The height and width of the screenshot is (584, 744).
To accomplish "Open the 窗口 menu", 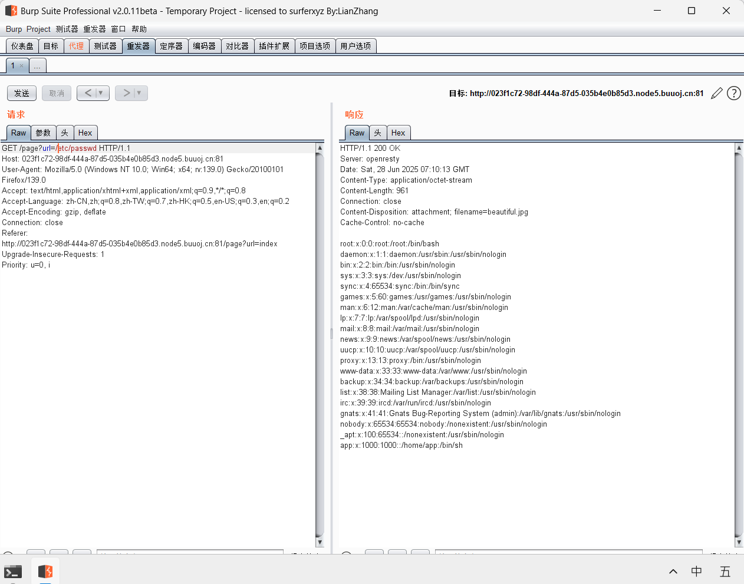I will pos(118,29).
